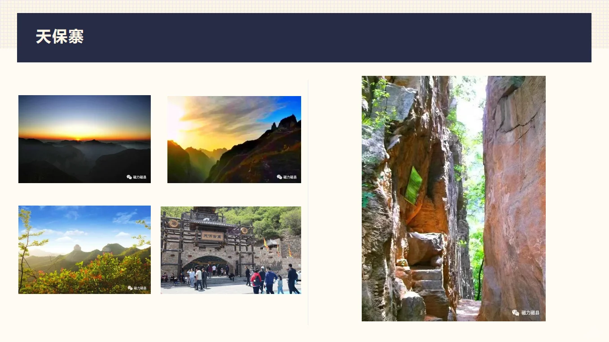Click the WeChat icon on the blue-sky foliage photo
Viewport: 609px width, 342px height.
click(x=130, y=288)
